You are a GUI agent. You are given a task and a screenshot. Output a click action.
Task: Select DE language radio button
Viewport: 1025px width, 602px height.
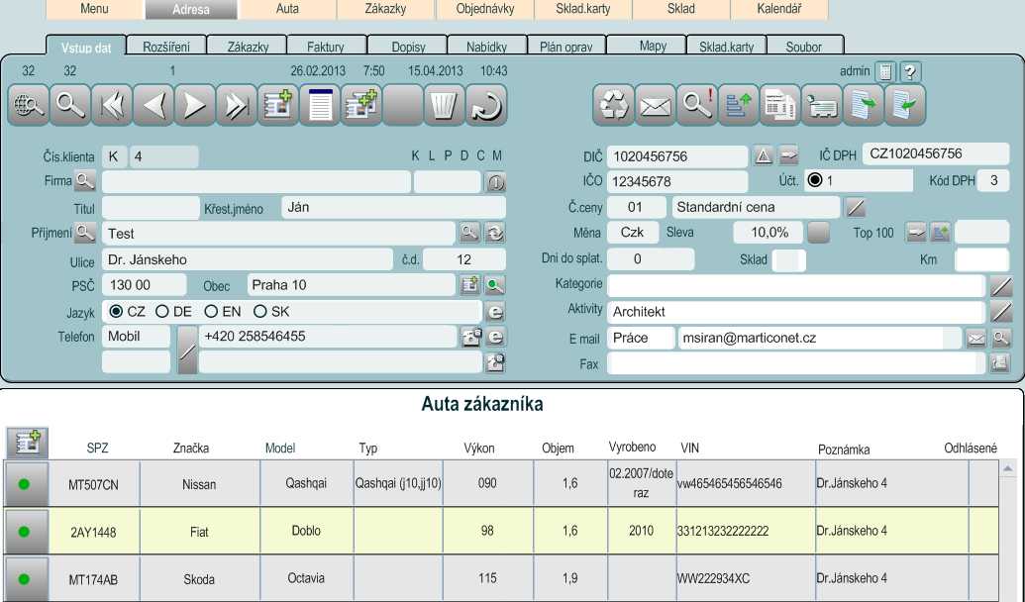(x=162, y=311)
